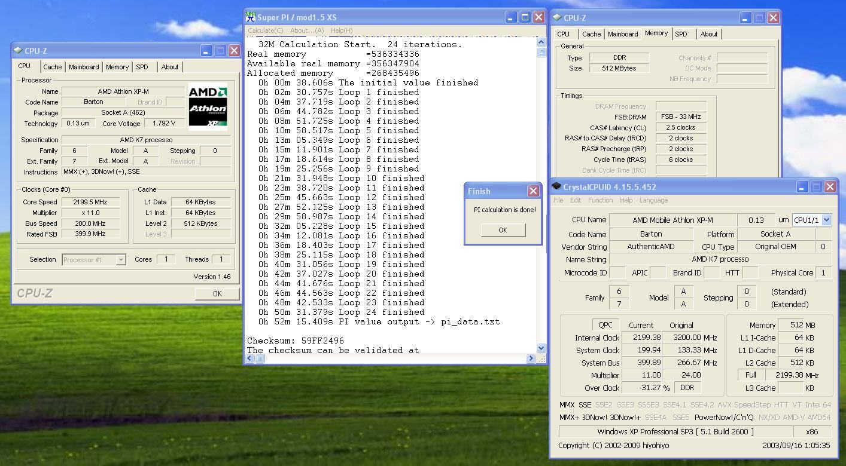
Task: Click the Instructions field MMX (+), 3DNow! (+), SSE
Action: coord(147,172)
